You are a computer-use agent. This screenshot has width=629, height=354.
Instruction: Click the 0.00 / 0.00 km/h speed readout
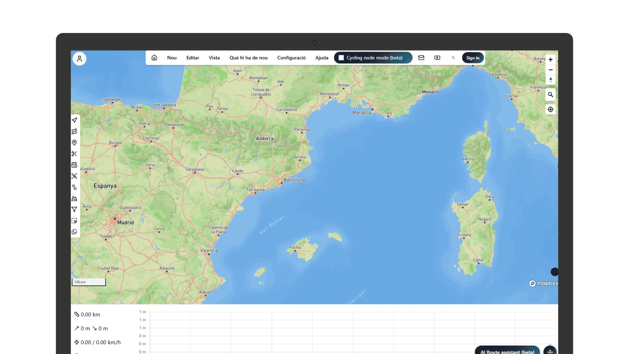(x=97, y=343)
